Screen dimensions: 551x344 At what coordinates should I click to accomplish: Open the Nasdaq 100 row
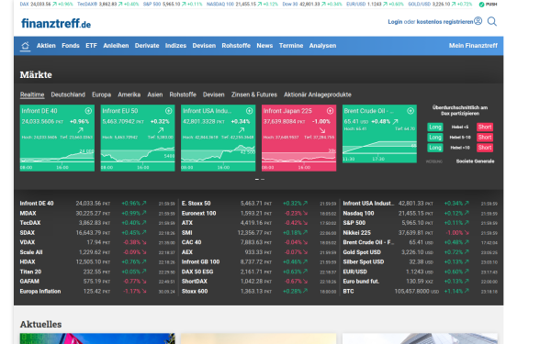click(x=421, y=213)
